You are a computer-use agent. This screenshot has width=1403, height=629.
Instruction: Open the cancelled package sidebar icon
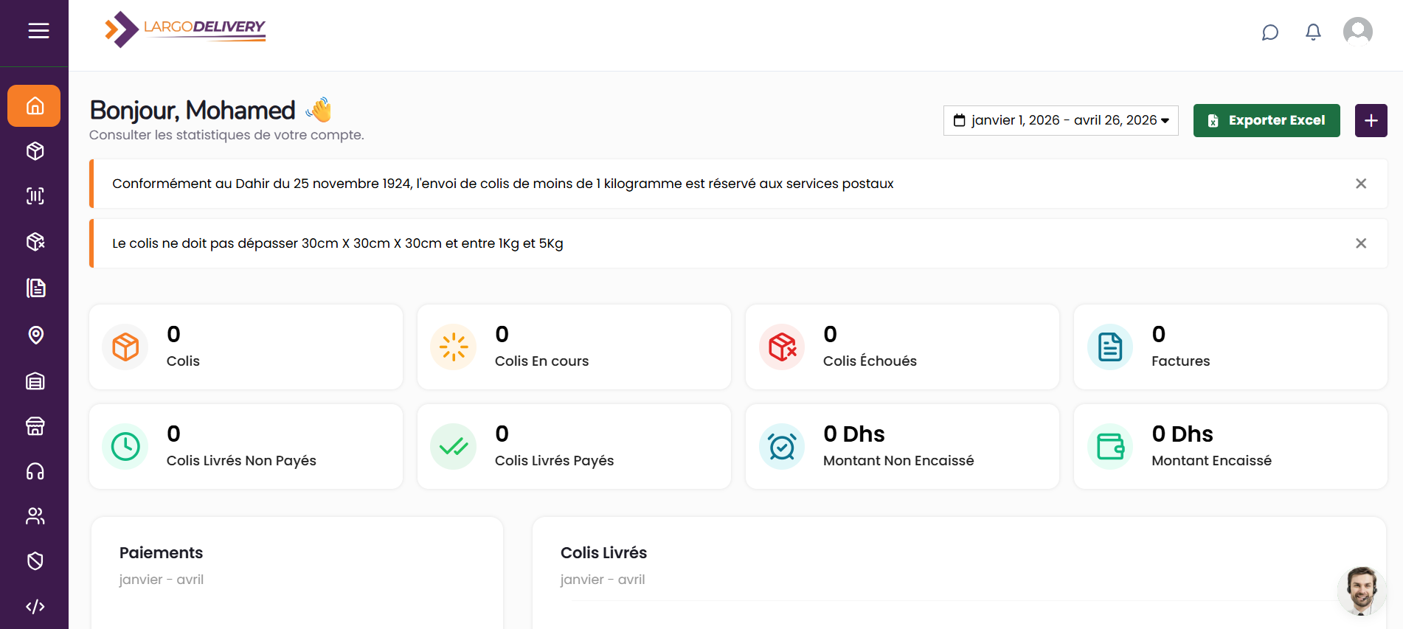(x=35, y=242)
